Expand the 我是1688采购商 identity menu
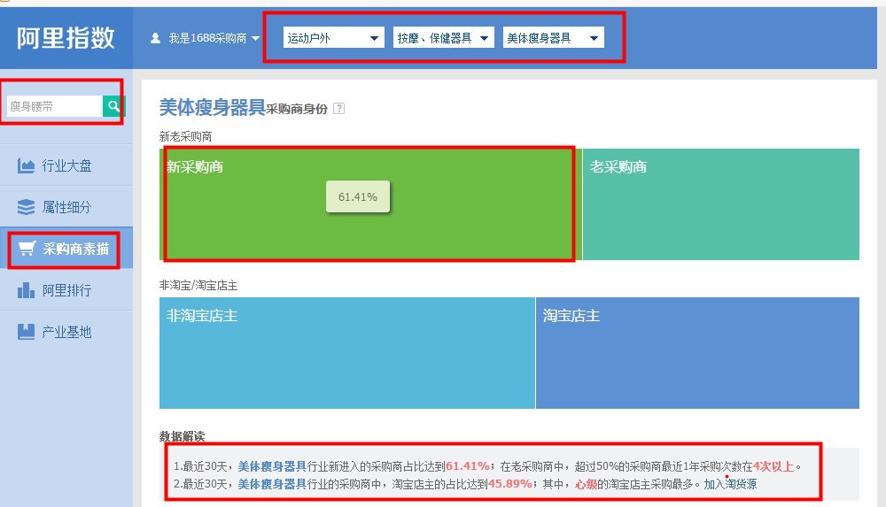This screenshot has width=886, height=507. coord(206,38)
